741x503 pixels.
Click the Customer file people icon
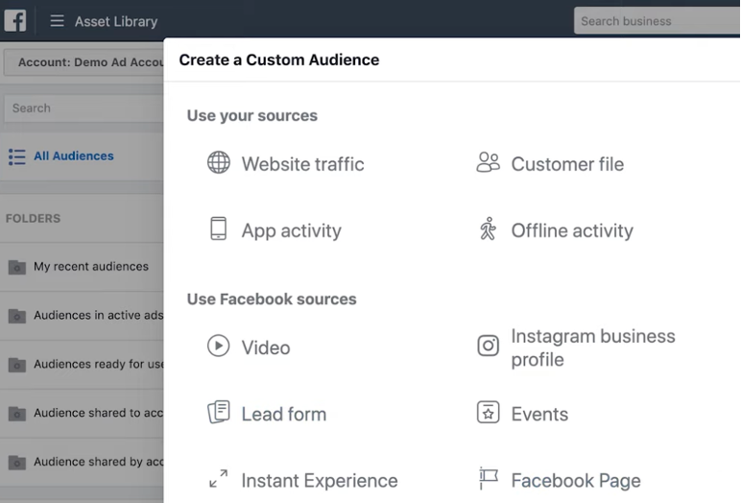(489, 162)
